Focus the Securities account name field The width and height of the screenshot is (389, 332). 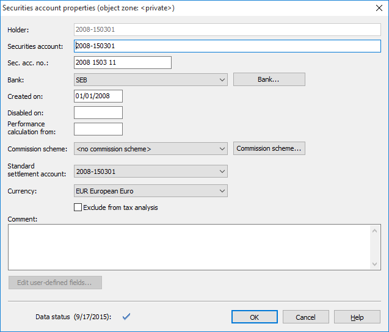227,46
